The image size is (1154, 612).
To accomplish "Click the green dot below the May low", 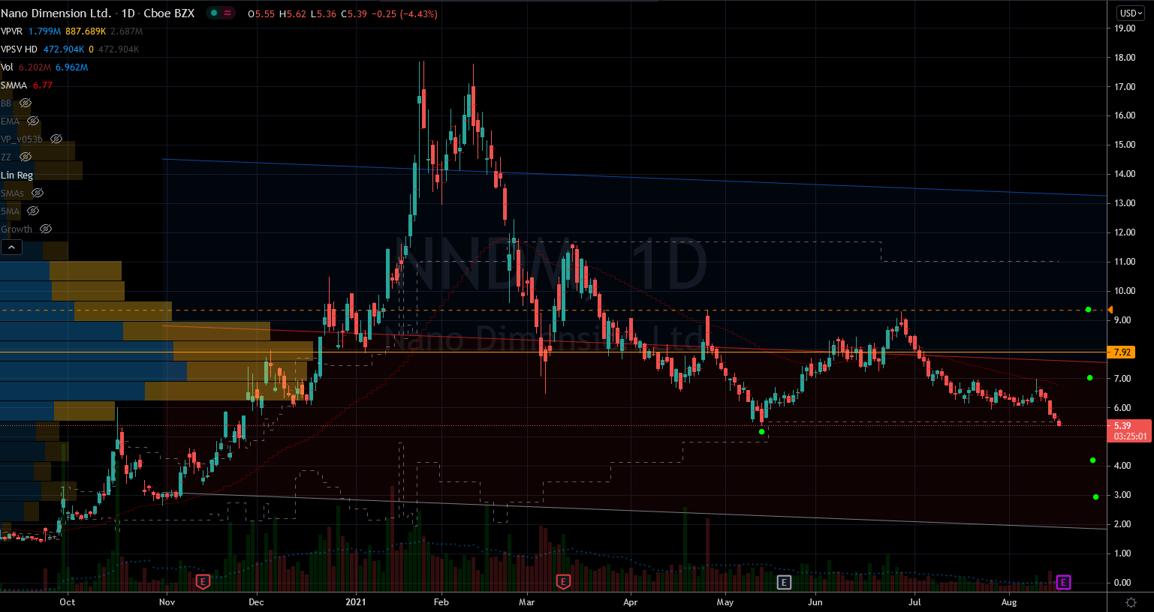I will pyautogui.click(x=762, y=432).
